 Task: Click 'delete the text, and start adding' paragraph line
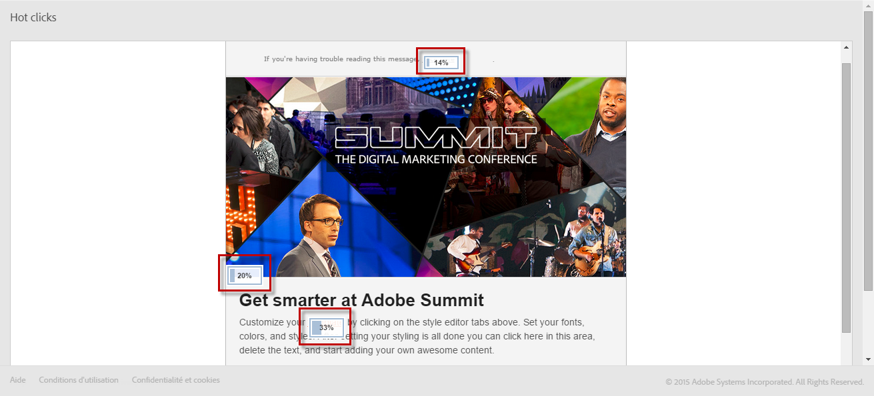(x=367, y=350)
